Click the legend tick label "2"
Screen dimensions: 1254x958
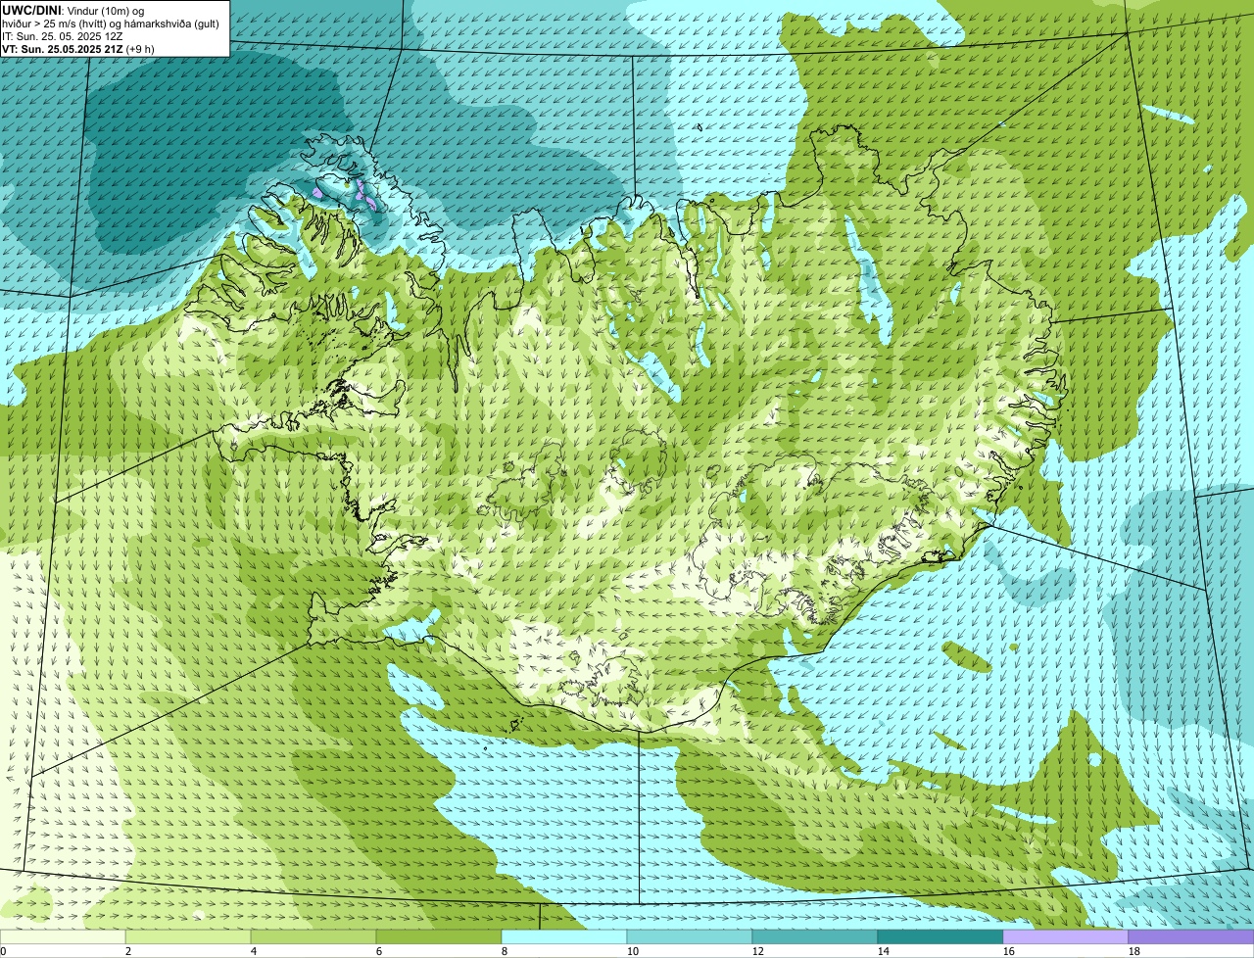point(128,951)
